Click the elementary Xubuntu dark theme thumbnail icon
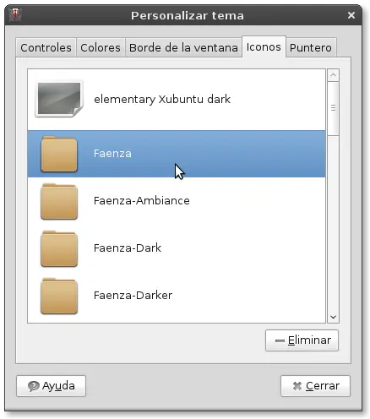 pyautogui.click(x=59, y=99)
